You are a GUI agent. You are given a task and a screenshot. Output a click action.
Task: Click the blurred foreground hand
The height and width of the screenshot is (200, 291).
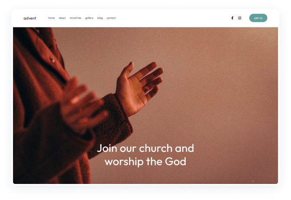[x=82, y=106]
